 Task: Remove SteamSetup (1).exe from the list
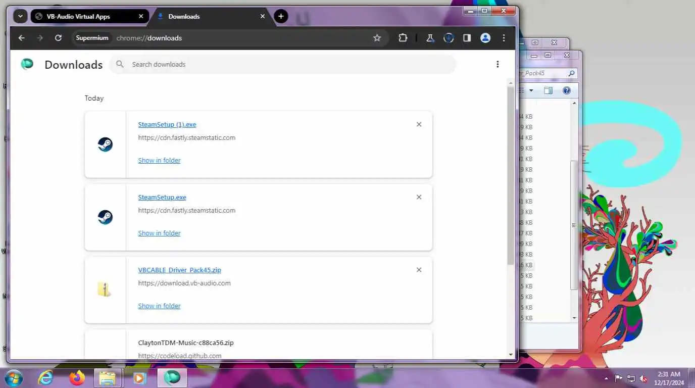[x=419, y=124]
